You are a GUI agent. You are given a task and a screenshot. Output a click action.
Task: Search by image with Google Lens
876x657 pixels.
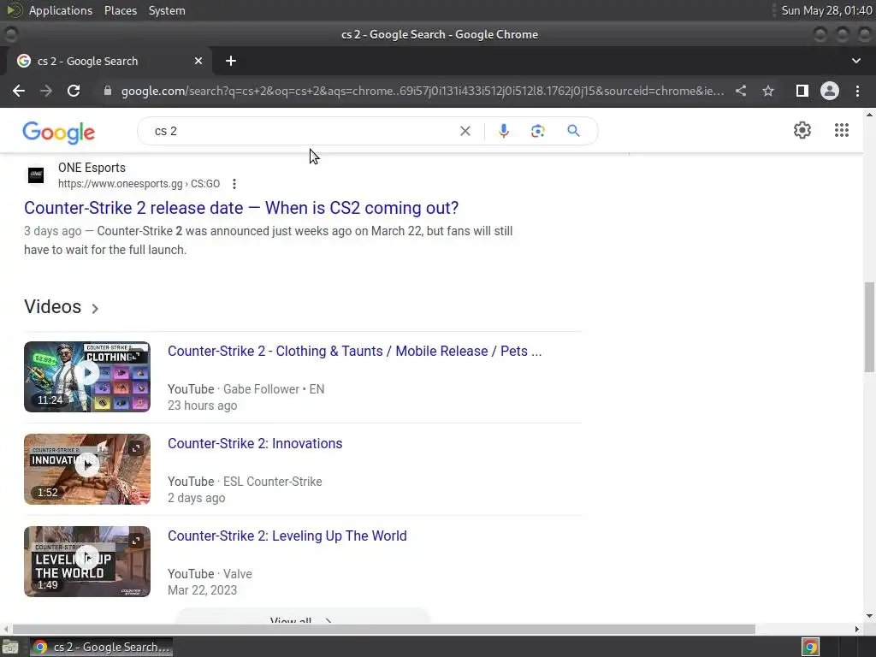(537, 131)
